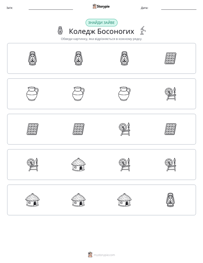Click the ЗНАЙДИ ЗАЙВЕ badge
This screenshot has height=263, width=203.
pyautogui.click(x=101, y=23)
